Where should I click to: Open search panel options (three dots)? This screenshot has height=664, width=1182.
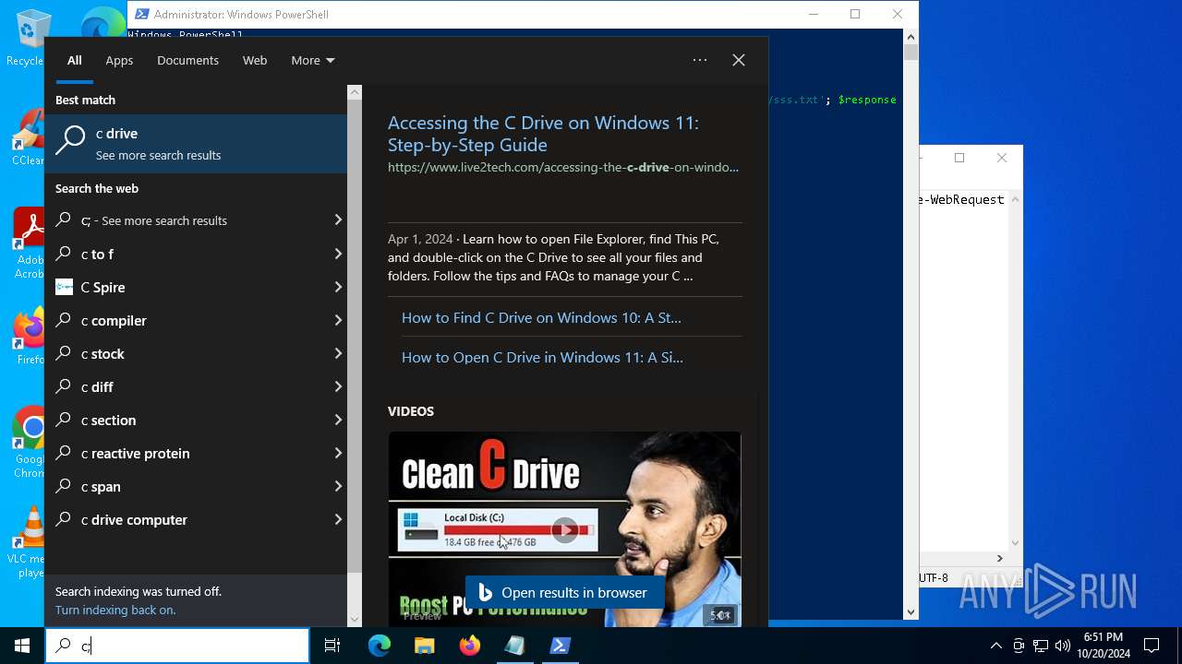pos(700,60)
